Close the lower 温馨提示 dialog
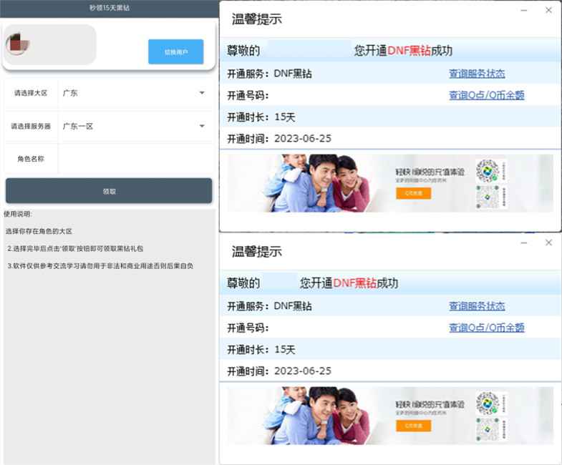 pos(548,243)
